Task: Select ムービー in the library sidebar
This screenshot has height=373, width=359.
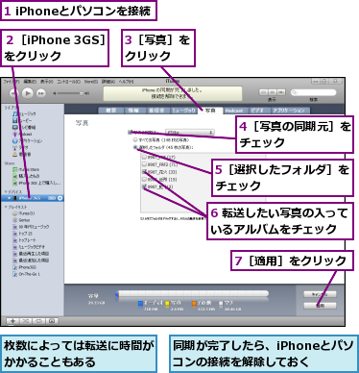Action: click(22, 120)
